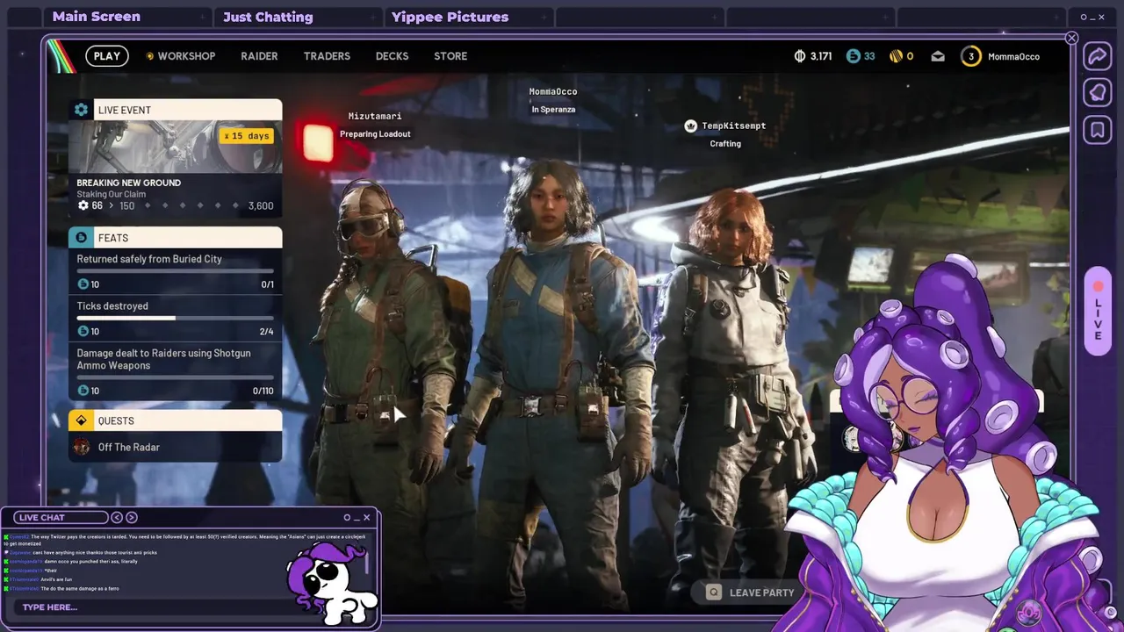This screenshot has height=632, width=1124.
Task: Open MommaOcco profile name in header
Action: [1013, 56]
